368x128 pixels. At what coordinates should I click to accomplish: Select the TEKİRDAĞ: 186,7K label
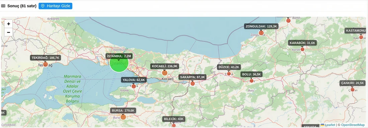45,58
